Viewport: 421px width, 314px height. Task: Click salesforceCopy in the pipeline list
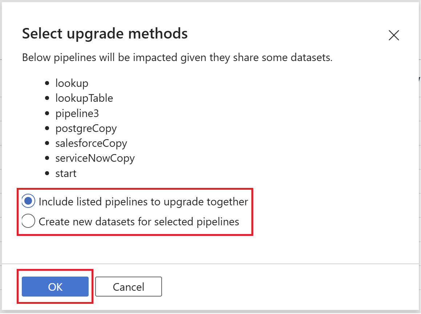tap(91, 143)
